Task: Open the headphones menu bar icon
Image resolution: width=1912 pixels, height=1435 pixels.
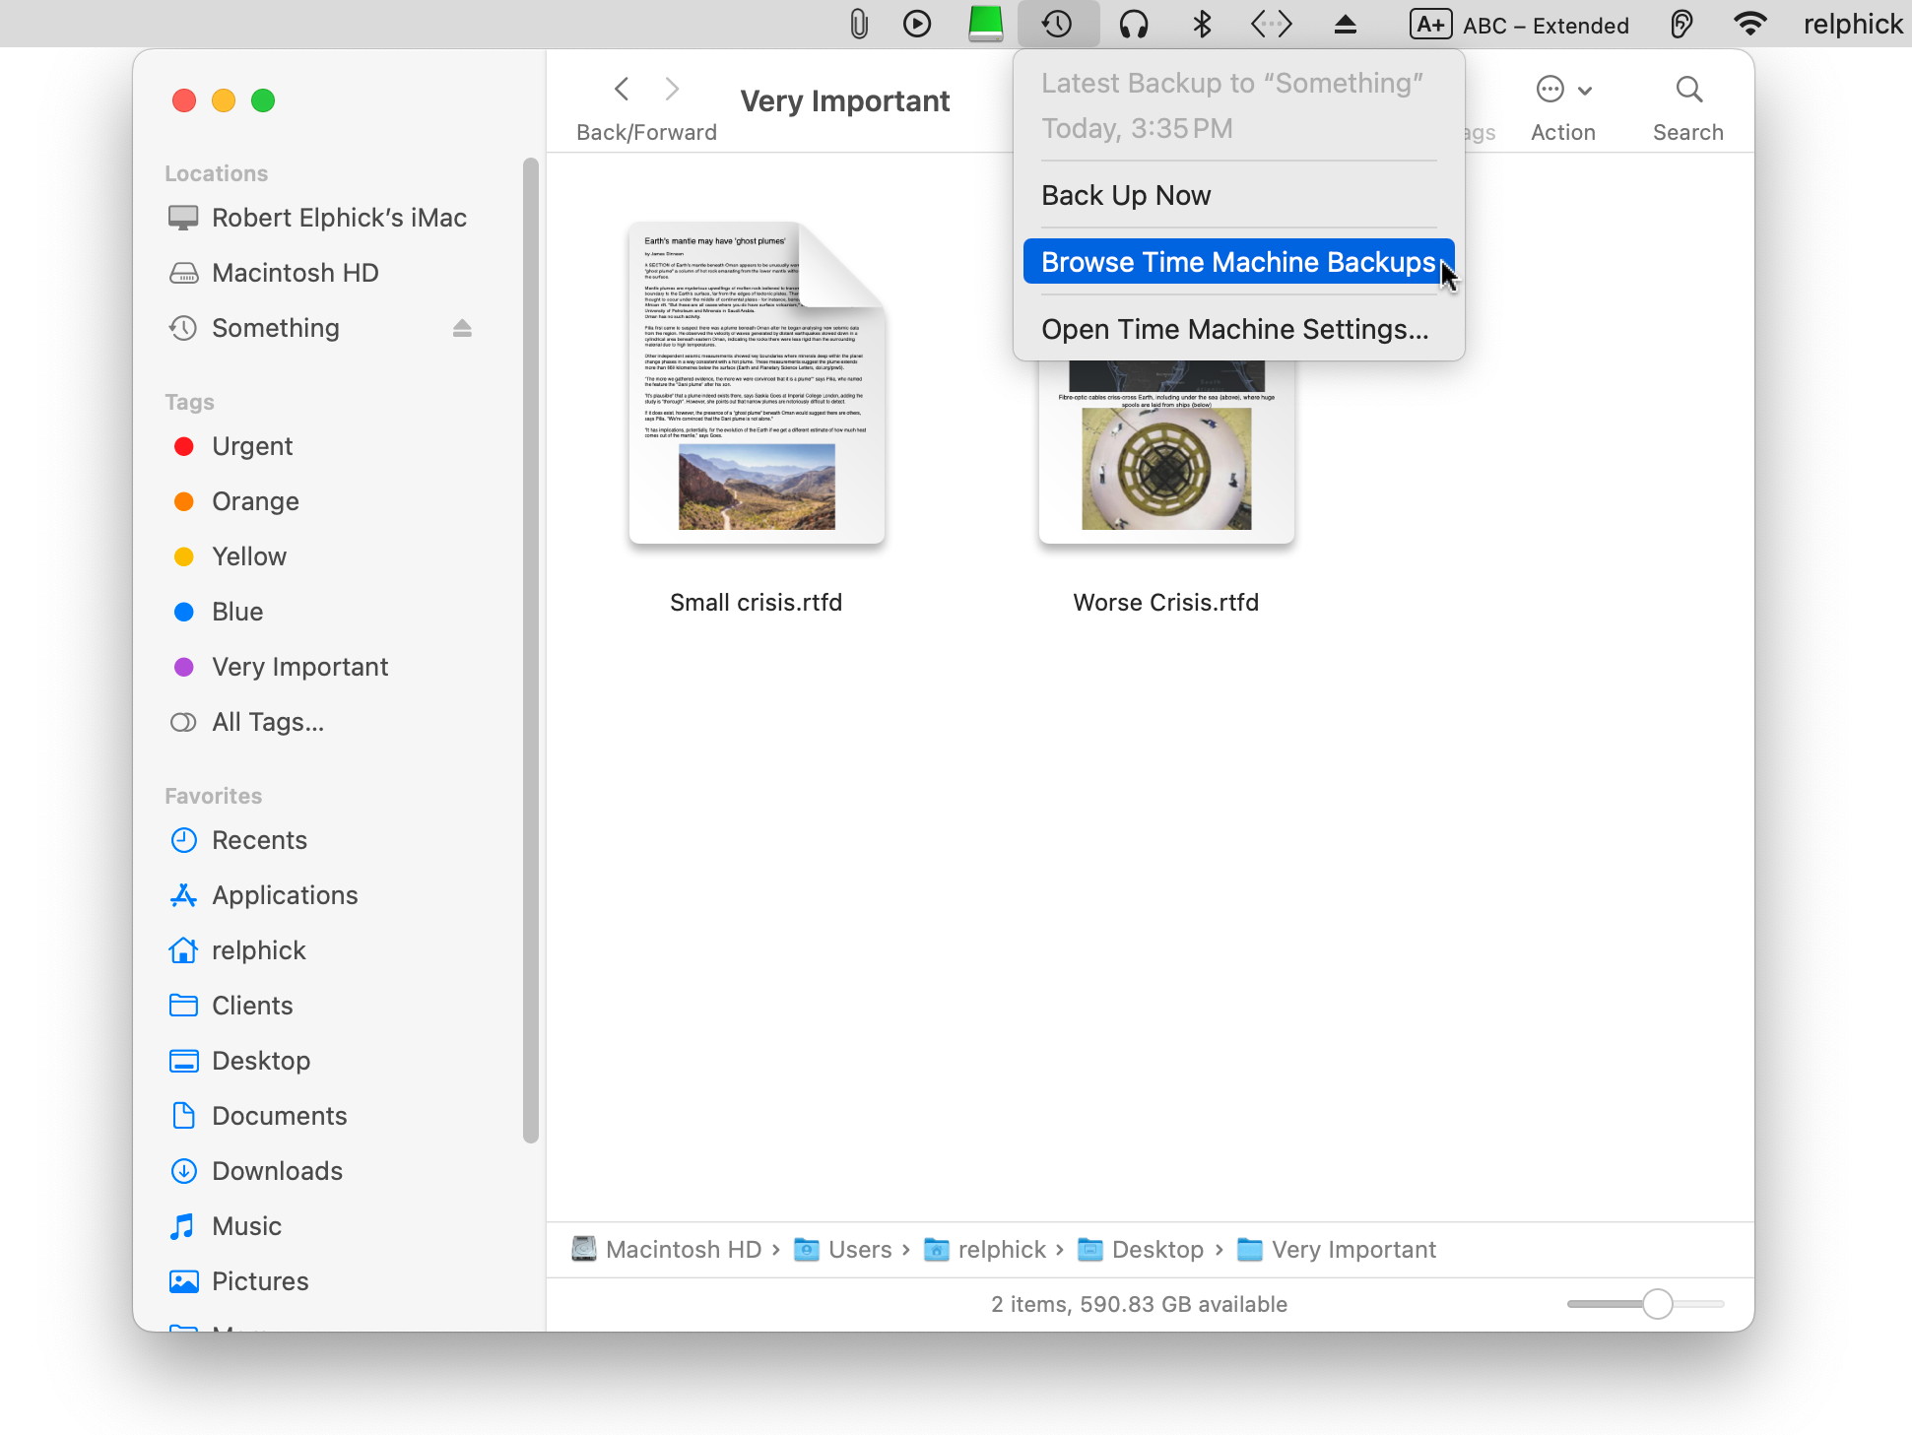Action: [x=1133, y=24]
